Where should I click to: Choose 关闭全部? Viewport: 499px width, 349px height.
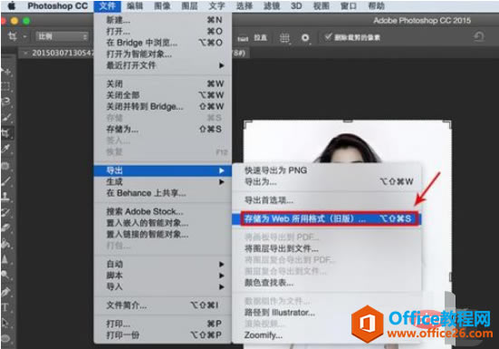point(164,95)
